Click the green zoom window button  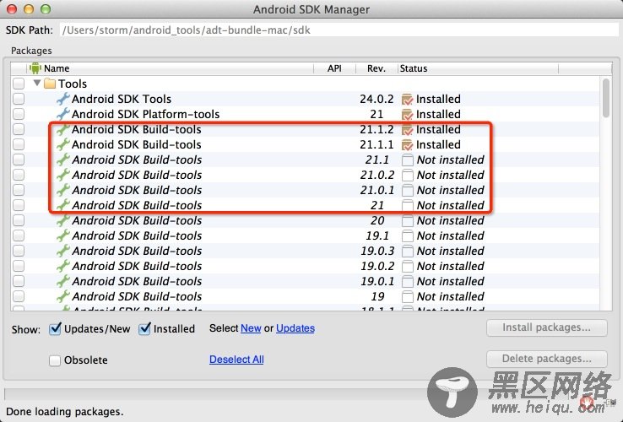click(x=46, y=9)
